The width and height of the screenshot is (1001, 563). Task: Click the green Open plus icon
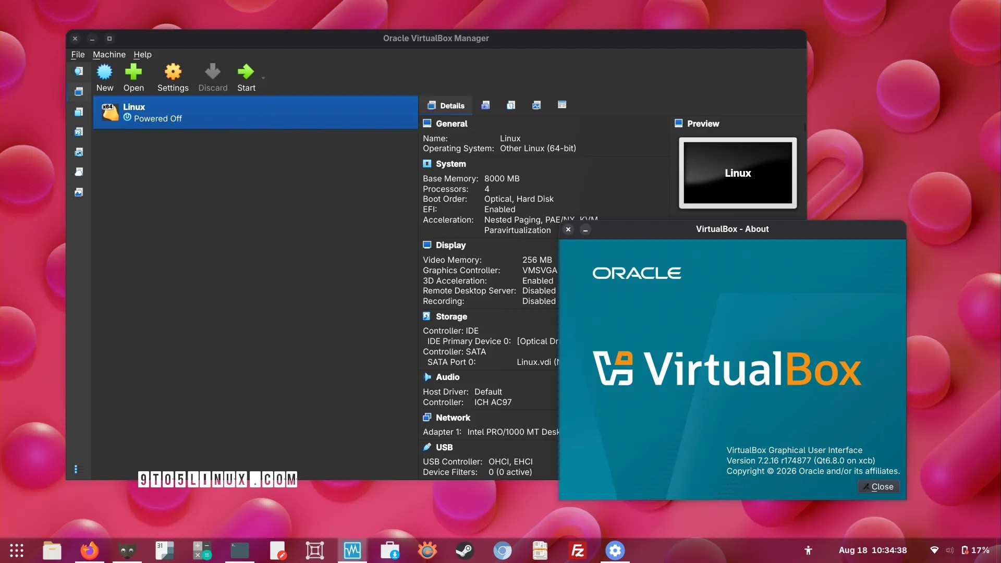point(133,71)
